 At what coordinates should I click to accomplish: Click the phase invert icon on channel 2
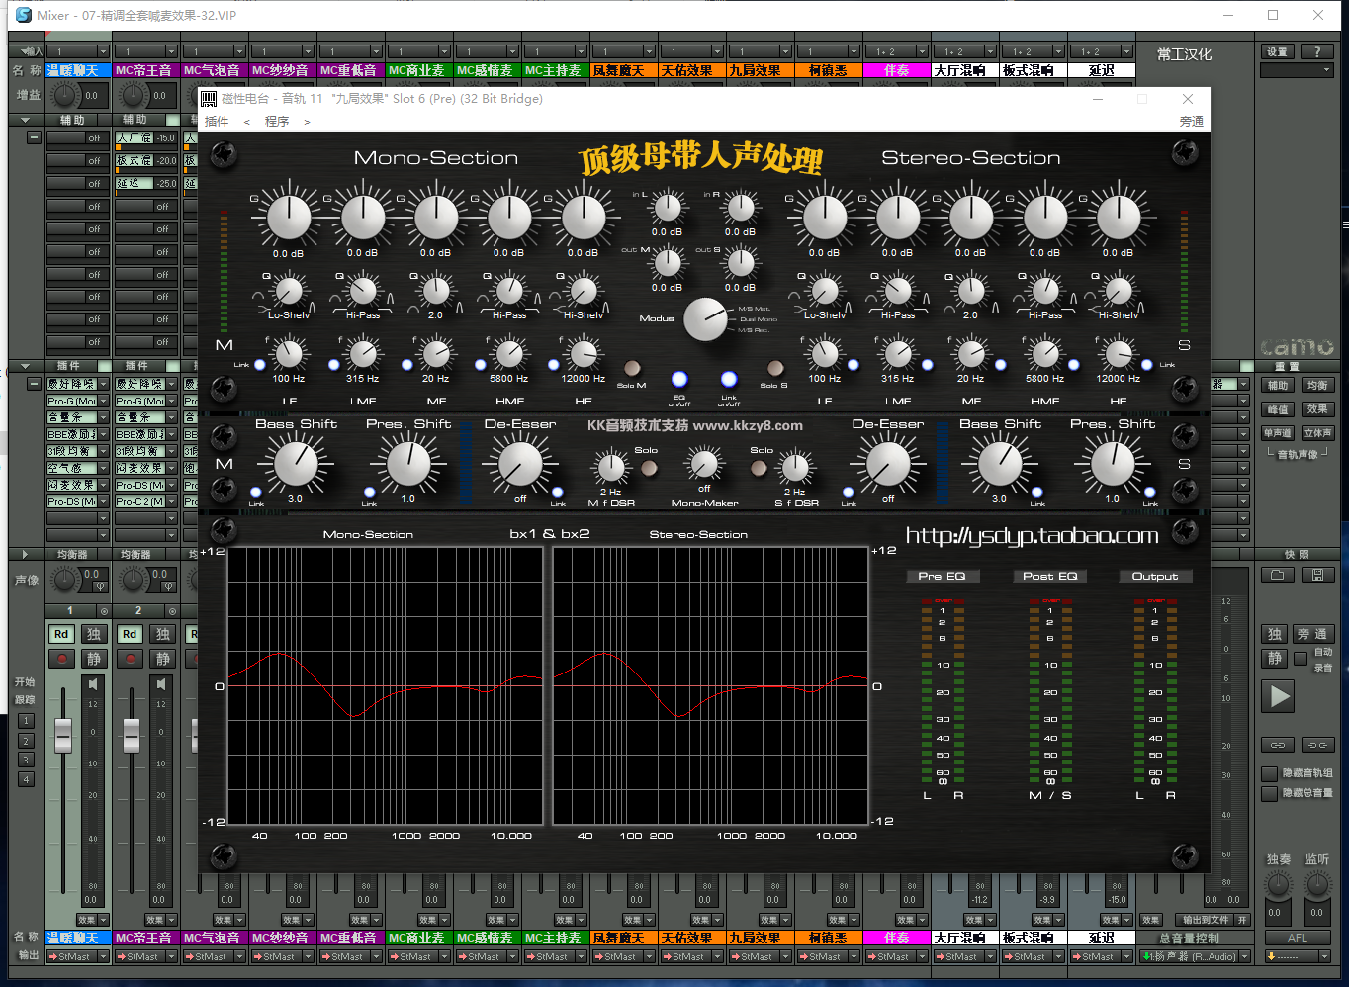pyautogui.click(x=168, y=586)
